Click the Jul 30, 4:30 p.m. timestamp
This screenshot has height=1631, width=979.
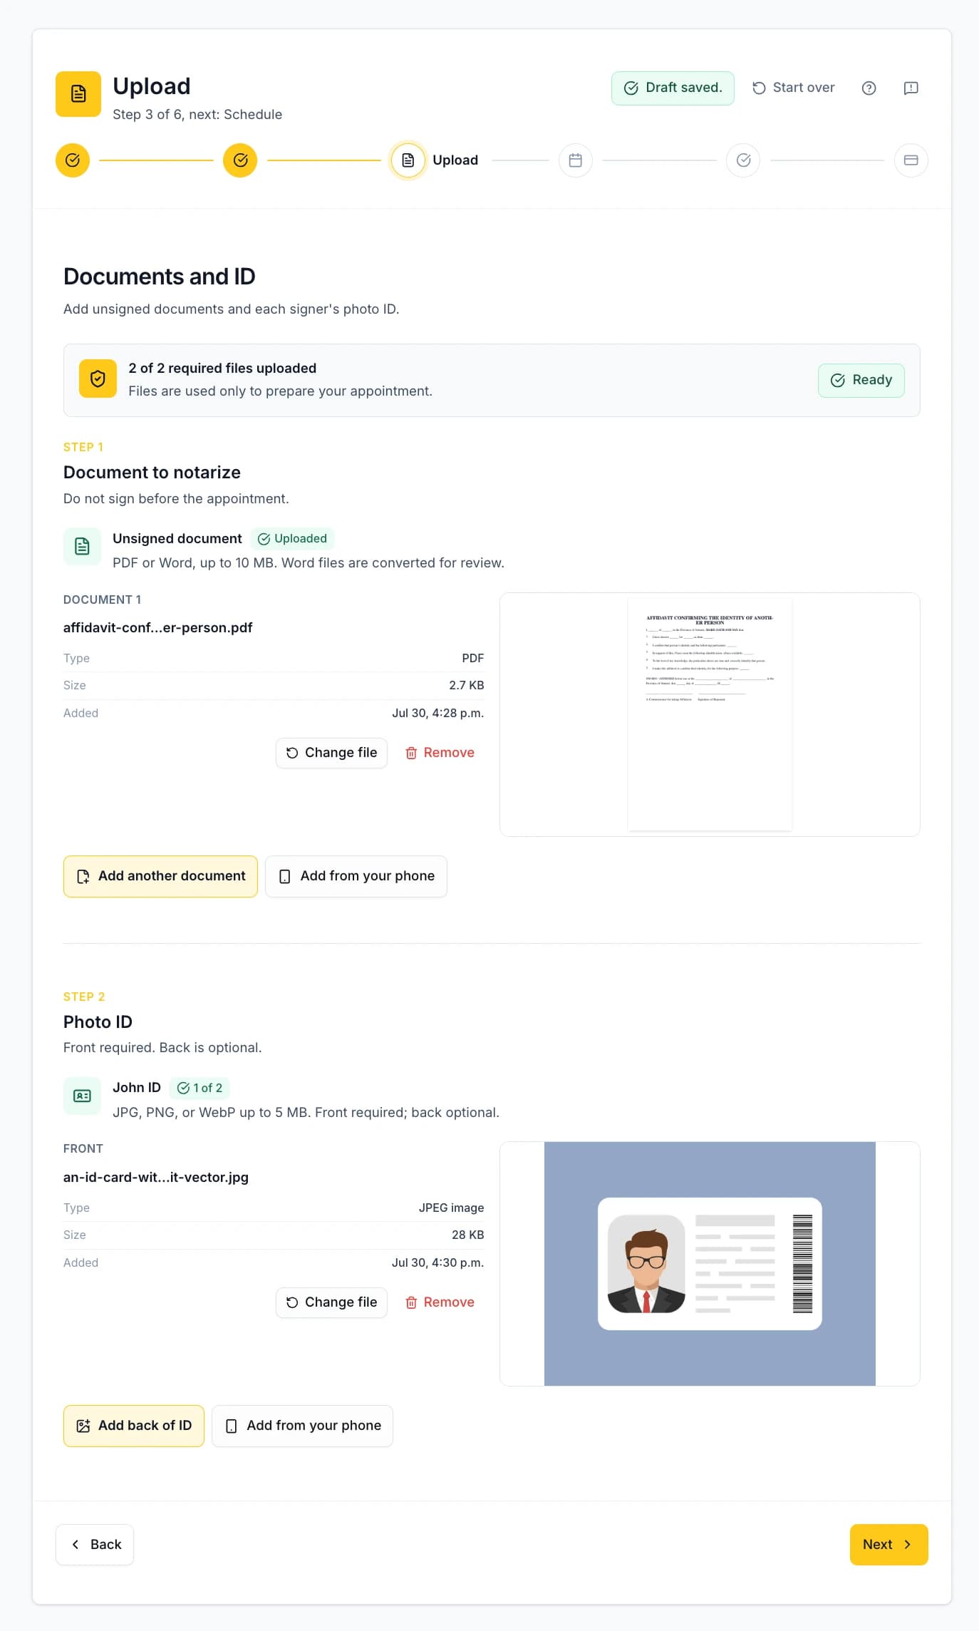point(438,1262)
